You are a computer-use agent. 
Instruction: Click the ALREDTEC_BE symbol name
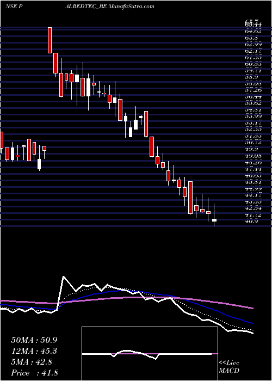[x=86, y=7]
